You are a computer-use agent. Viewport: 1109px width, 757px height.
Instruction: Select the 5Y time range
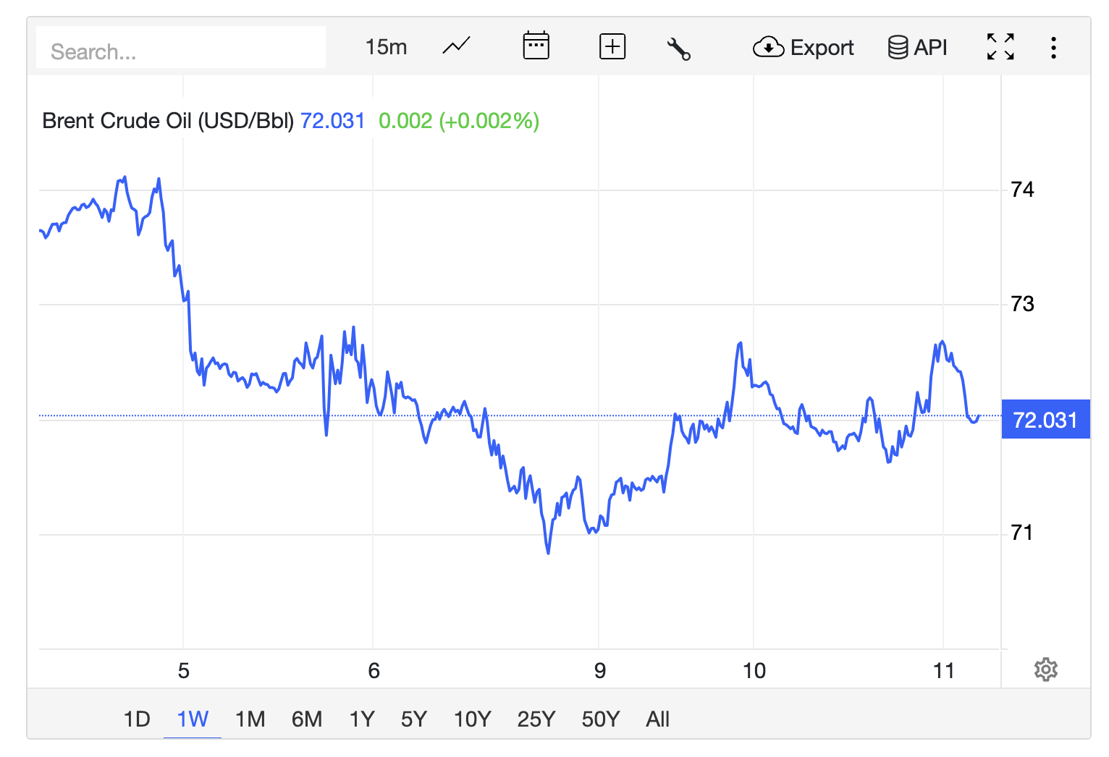click(414, 719)
